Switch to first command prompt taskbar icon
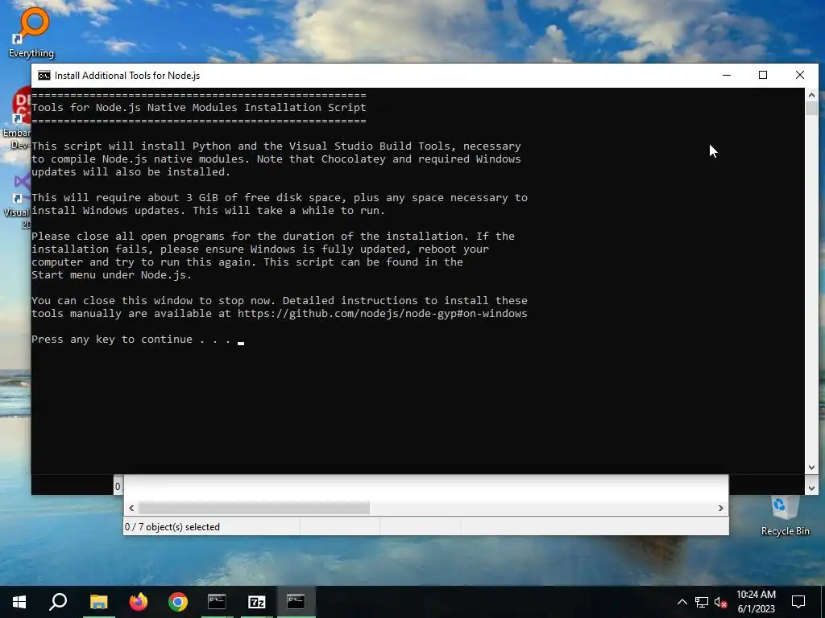 coord(217,602)
